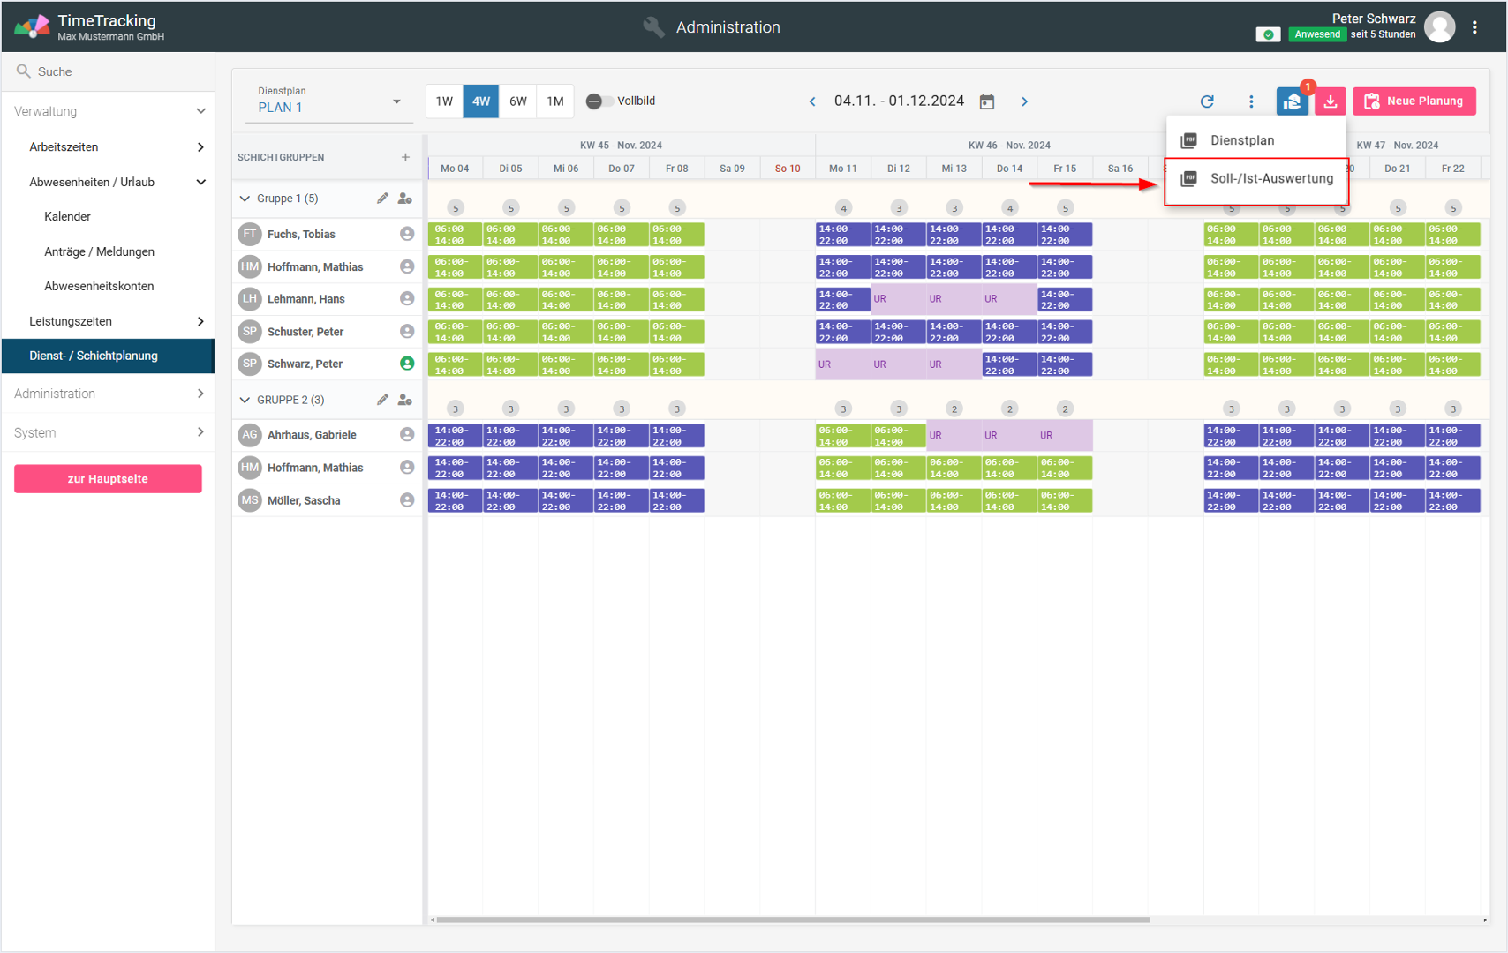Click the blue publish plan icon

point(1292,101)
